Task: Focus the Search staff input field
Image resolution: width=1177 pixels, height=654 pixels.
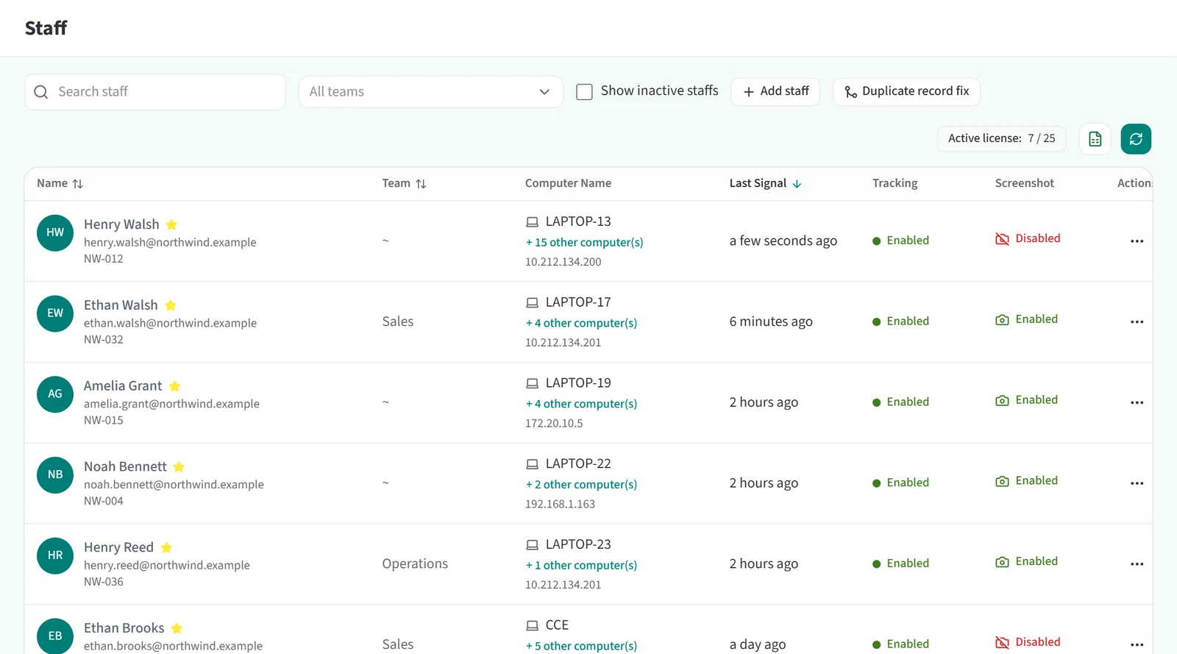Action: (155, 92)
